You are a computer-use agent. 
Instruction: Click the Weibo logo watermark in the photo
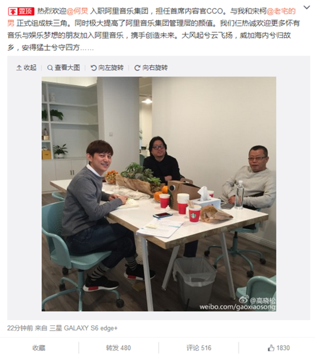click(244, 299)
